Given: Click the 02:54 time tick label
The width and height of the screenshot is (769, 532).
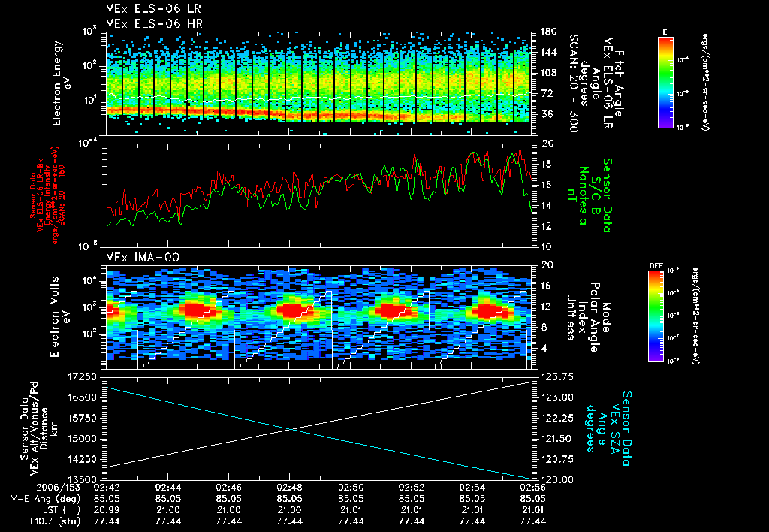Looking at the screenshot, I should [x=472, y=488].
